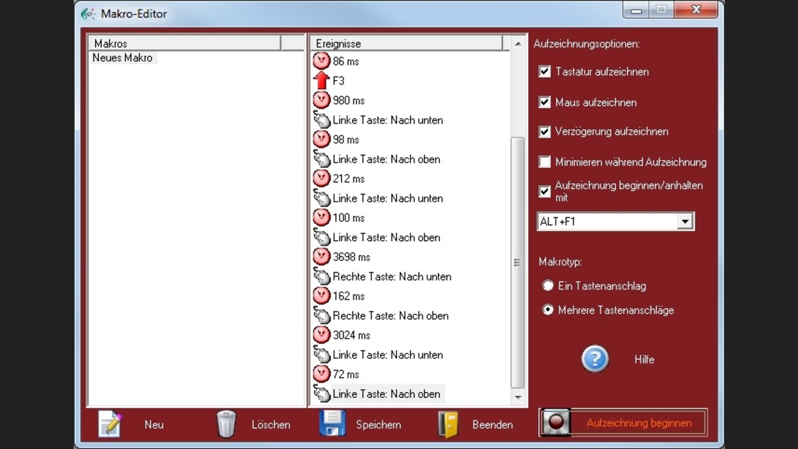Click the events list scrollbar thumb
The width and height of the screenshot is (798, 449).
pos(518,263)
